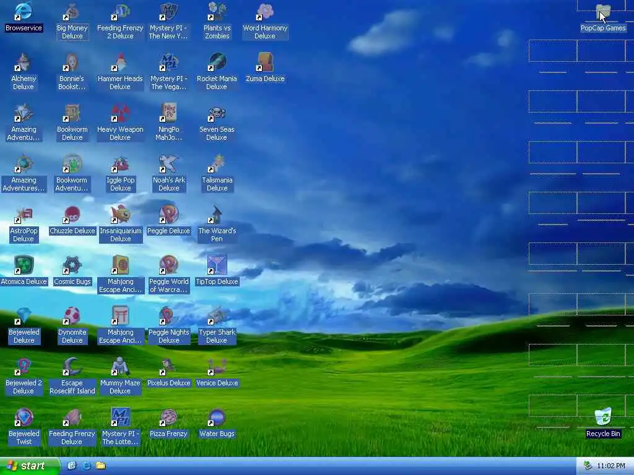634x475 pixels.
Task: Click the Windows start button
Action: pyautogui.click(x=30, y=466)
